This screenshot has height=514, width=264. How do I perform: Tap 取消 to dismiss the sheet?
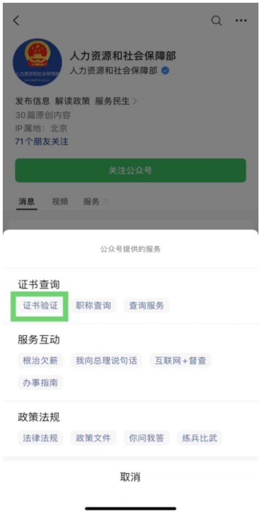pos(130,477)
